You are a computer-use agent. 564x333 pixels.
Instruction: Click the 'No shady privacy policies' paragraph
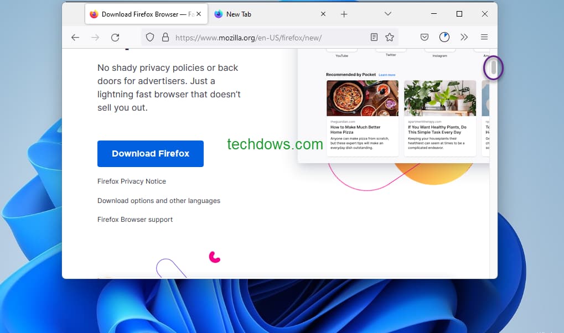coord(169,88)
